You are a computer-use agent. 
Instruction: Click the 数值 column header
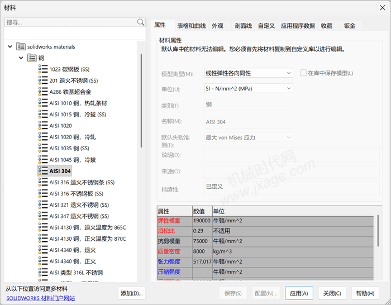point(202,211)
